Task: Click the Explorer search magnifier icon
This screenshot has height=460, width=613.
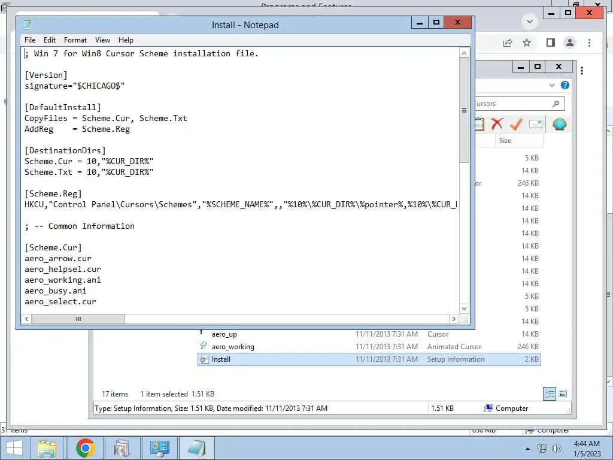Action: tap(556, 104)
